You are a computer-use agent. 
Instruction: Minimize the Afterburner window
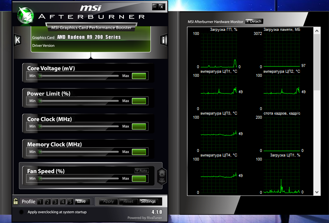pos(155,7)
